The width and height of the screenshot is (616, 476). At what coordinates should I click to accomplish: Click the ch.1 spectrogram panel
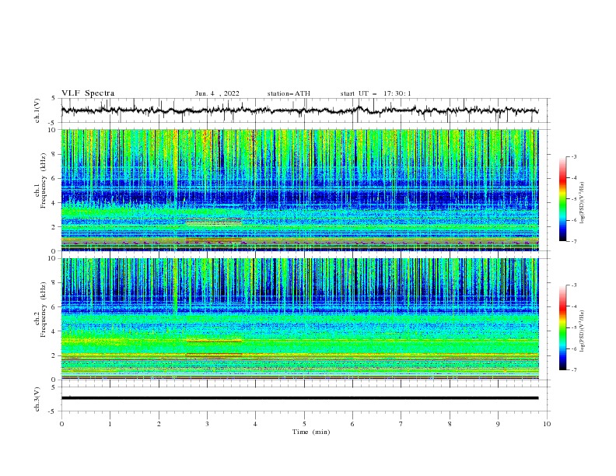pos(299,190)
